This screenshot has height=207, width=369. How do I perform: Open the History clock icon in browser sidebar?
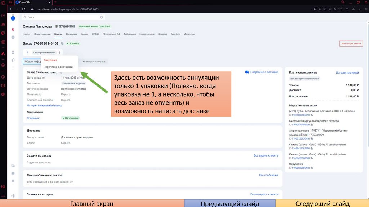click(x=3, y=77)
